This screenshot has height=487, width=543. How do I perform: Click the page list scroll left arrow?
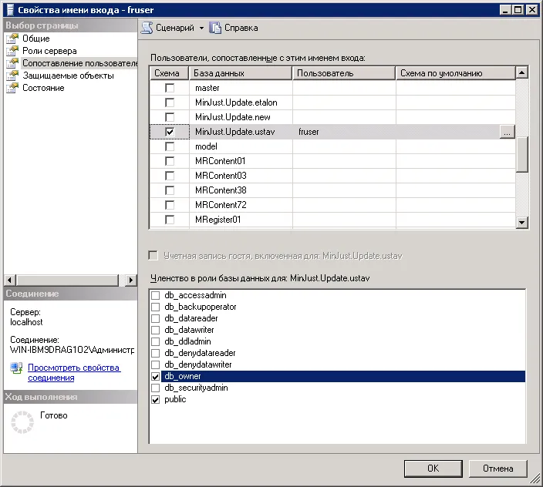click(10, 280)
